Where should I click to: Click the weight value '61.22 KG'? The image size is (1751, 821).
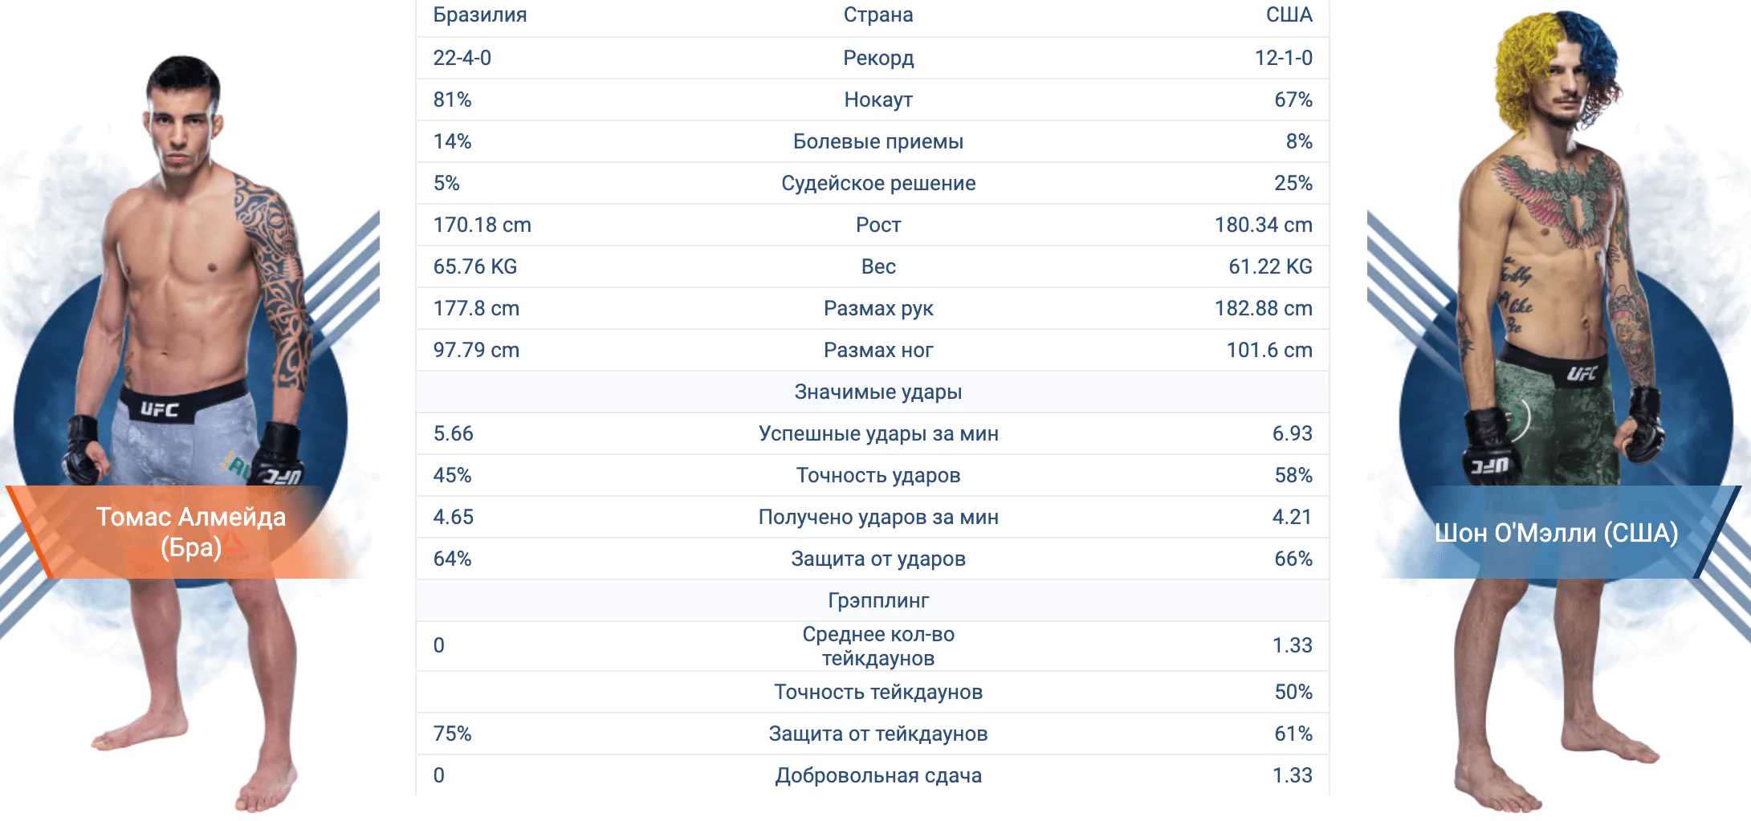[x=1271, y=266]
